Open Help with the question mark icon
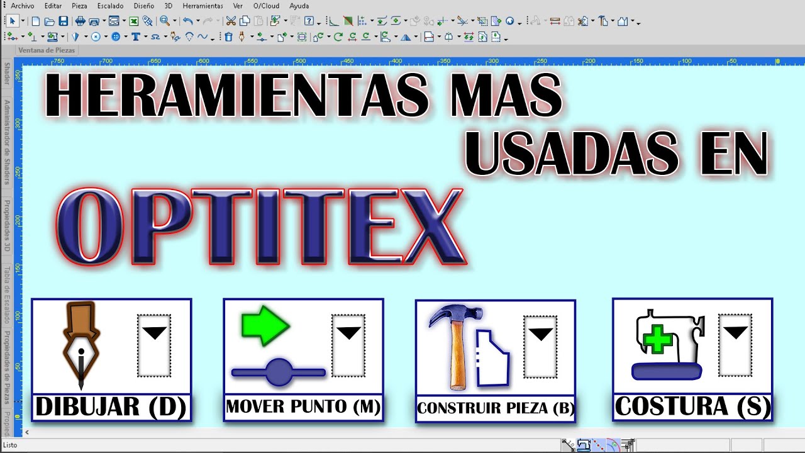 point(309,21)
